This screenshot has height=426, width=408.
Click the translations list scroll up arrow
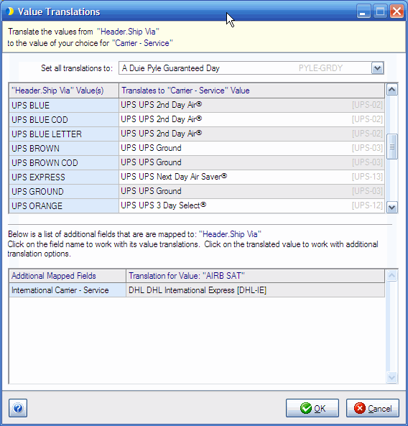tap(391, 90)
